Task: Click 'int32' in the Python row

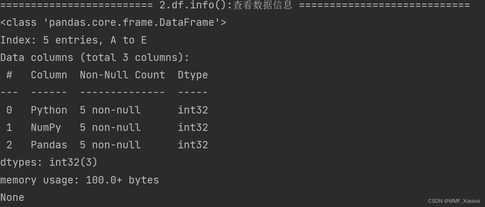Action: (193, 110)
